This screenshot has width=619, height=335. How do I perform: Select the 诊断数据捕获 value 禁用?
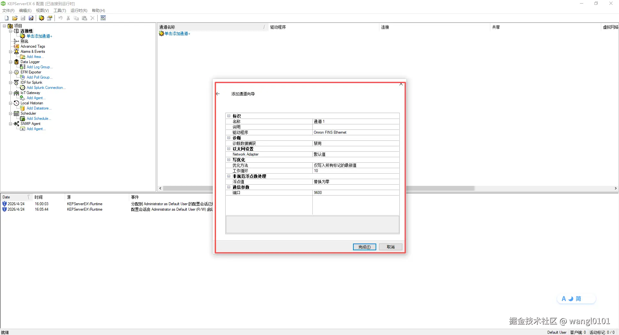(356, 143)
